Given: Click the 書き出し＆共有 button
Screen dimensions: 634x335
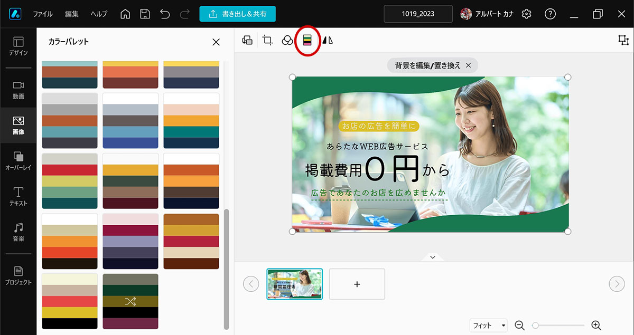Looking at the screenshot, I should click(x=238, y=14).
